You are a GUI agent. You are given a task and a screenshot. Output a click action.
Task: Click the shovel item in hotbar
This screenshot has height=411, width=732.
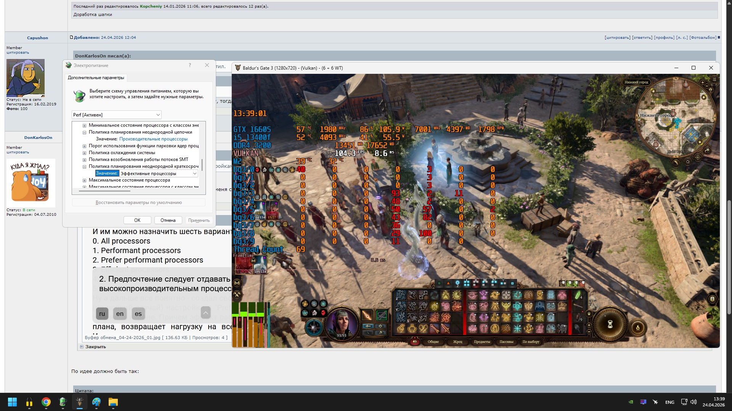tap(577, 328)
